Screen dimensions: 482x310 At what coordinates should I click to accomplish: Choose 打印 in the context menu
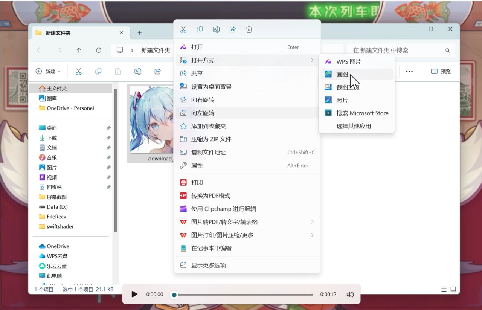pos(247,182)
